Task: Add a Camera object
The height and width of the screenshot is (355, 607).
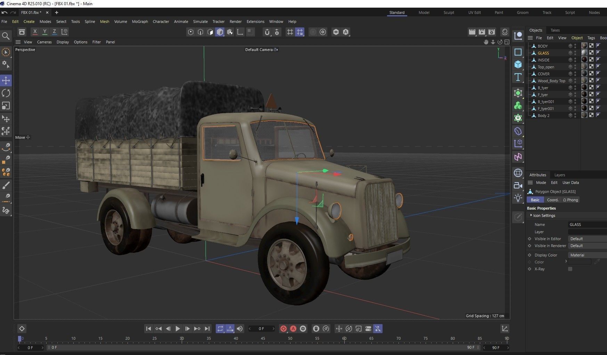Action: [x=518, y=185]
